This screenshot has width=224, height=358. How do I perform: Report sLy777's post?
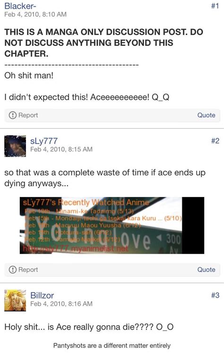point(23,269)
